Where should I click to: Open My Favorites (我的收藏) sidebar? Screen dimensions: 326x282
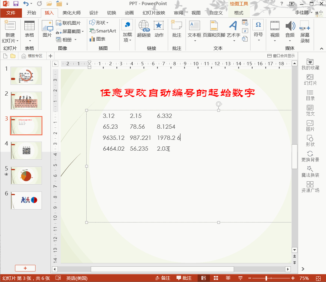(310, 64)
